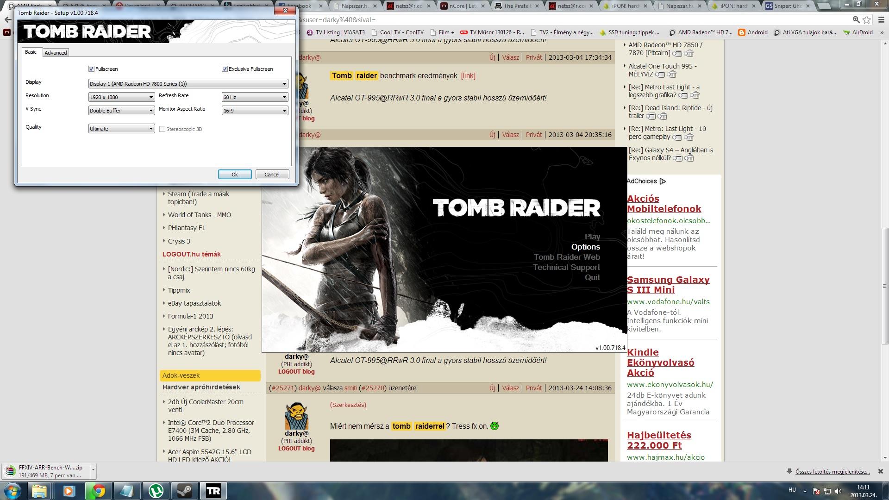Click the Android bookmark
889x500 pixels.
[x=753, y=32]
